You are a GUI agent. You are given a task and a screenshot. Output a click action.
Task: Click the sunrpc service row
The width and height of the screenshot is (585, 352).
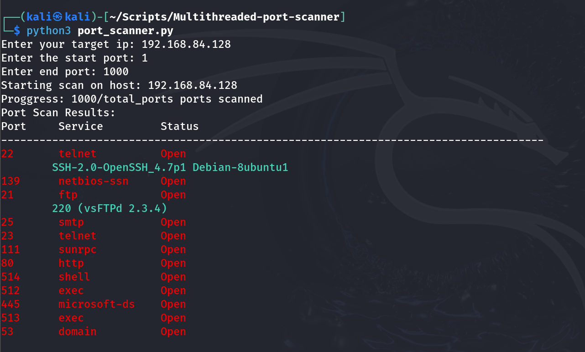94,249
